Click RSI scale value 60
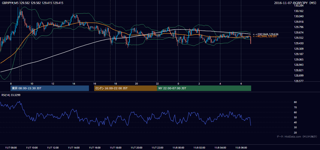The width and height of the screenshot is (320, 150). tap(295, 112)
